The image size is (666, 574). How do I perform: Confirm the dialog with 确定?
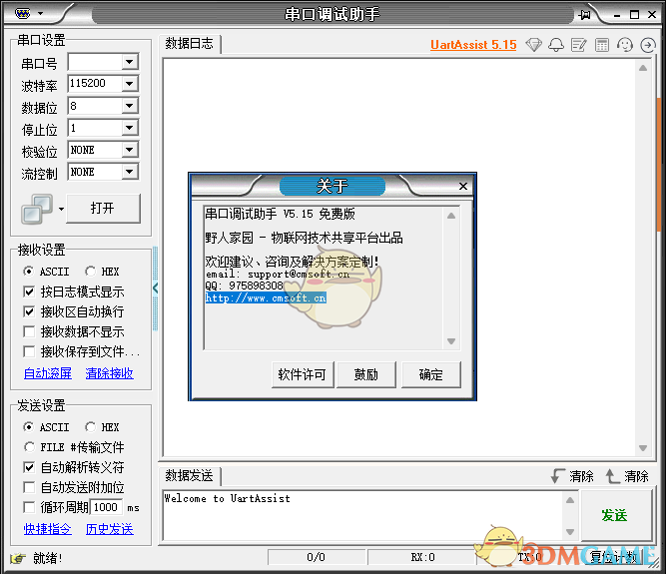point(431,374)
